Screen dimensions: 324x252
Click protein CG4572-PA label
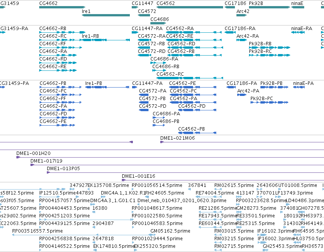(x=153, y=91)
